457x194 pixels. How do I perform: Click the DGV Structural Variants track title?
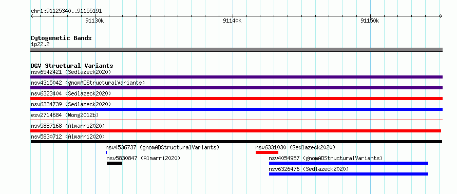(x=72, y=66)
